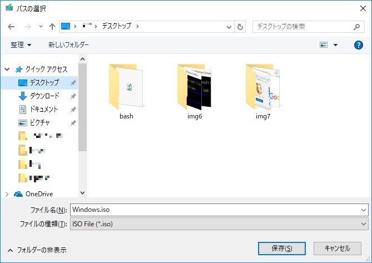Viewport: 372px width, 263px height.
Task: Open ファイルの種類 ISO File combo box
Action: point(219,224)
